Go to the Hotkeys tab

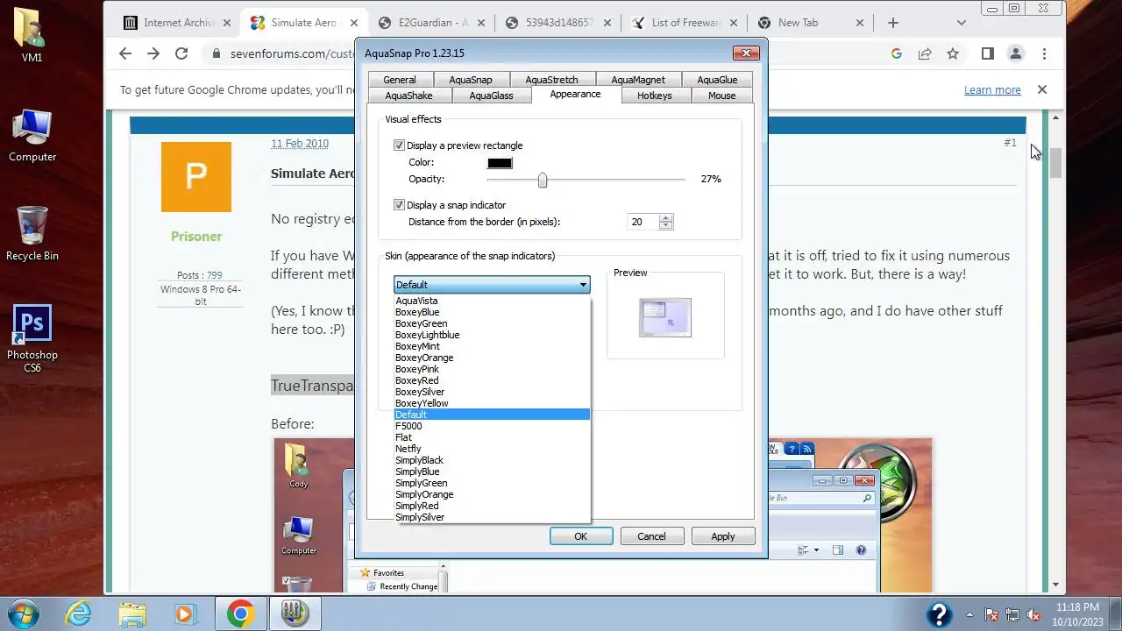pos(655,96)
